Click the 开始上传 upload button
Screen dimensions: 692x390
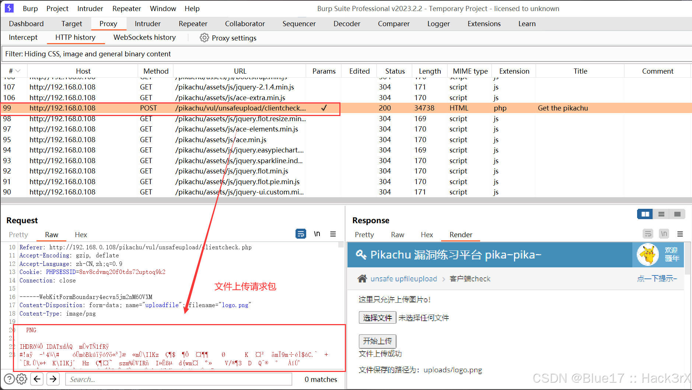pos(377,341)
